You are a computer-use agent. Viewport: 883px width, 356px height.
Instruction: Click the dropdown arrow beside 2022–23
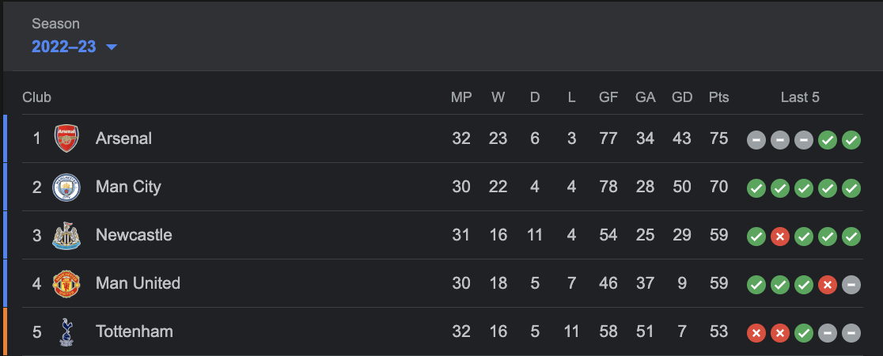pos(112,47)
